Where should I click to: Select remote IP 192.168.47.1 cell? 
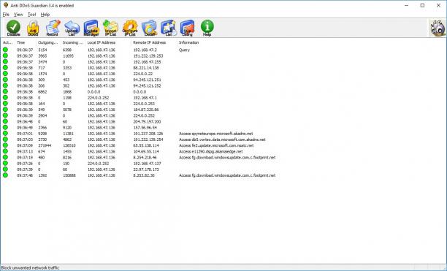(x=145, y=97)
